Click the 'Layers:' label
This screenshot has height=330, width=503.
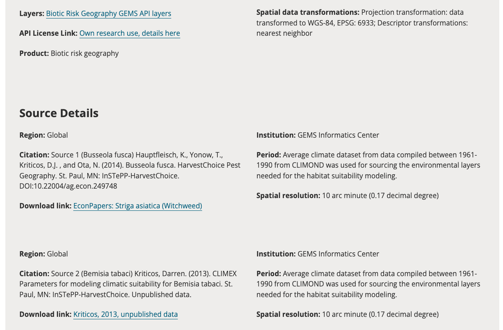click(x=32, y=14)
